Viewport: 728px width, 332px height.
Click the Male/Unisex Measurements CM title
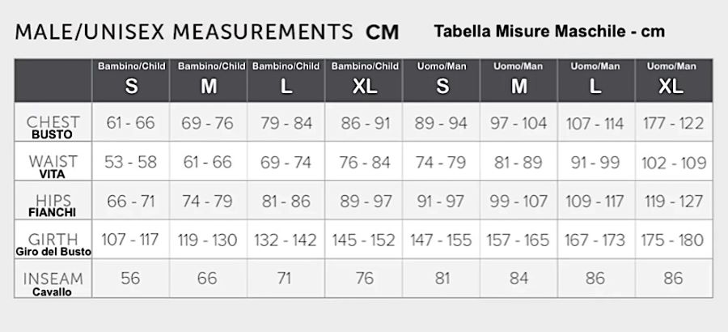pyautogui.click(x=207, y=32)
